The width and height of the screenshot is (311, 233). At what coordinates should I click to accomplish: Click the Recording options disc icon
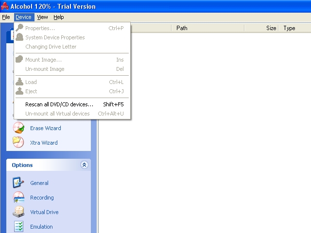pyautogui.click(x=18, y=197)
